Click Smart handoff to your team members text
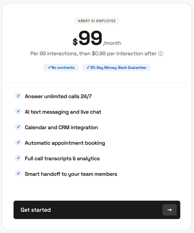The image size is (194, 233). (x=71, y=174)
